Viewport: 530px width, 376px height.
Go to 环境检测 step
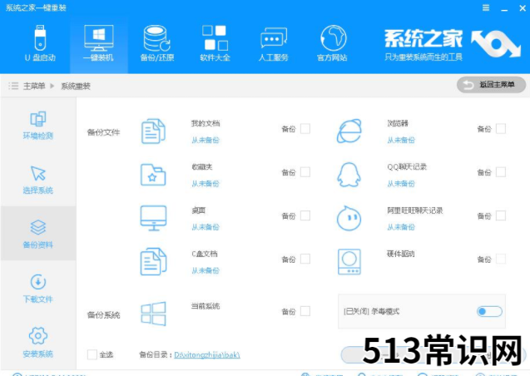(x=38, y=126)
